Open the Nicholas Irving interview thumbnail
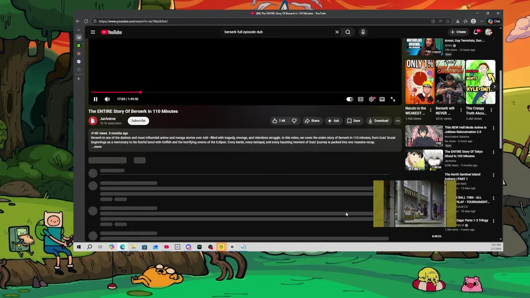The width and height of the screenshot is (530, 298). coord(424,47)
